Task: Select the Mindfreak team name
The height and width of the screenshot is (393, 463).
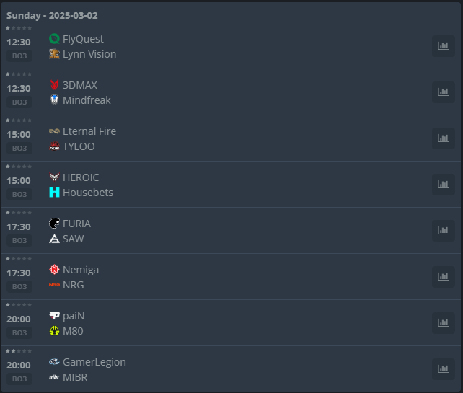Action: pyautogui.click(x=87, y=100)
